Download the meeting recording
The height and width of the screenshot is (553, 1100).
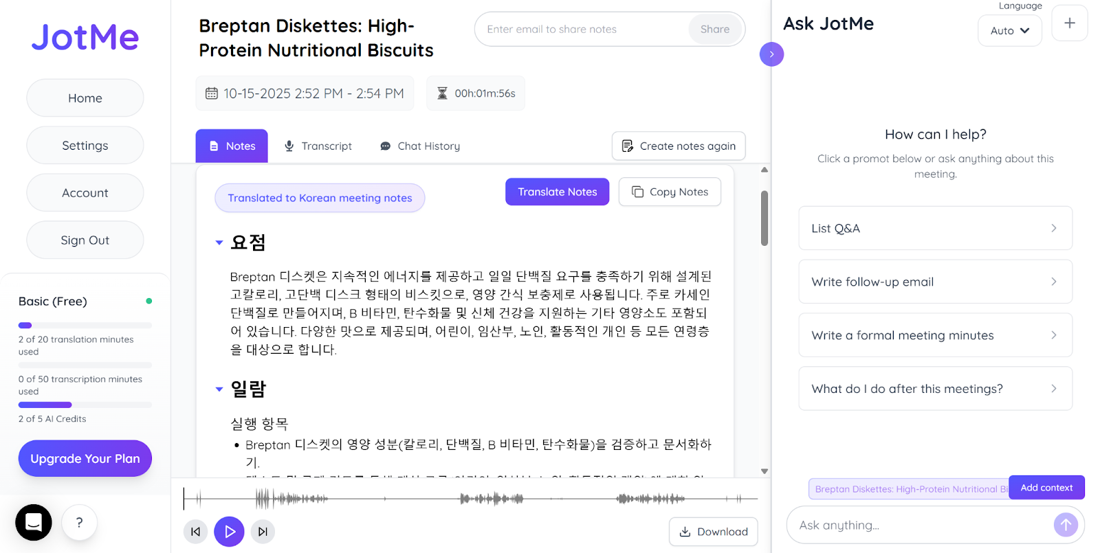pos(714,532)
